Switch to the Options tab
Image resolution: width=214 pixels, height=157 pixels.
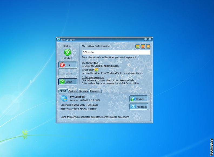pos(72,91)
